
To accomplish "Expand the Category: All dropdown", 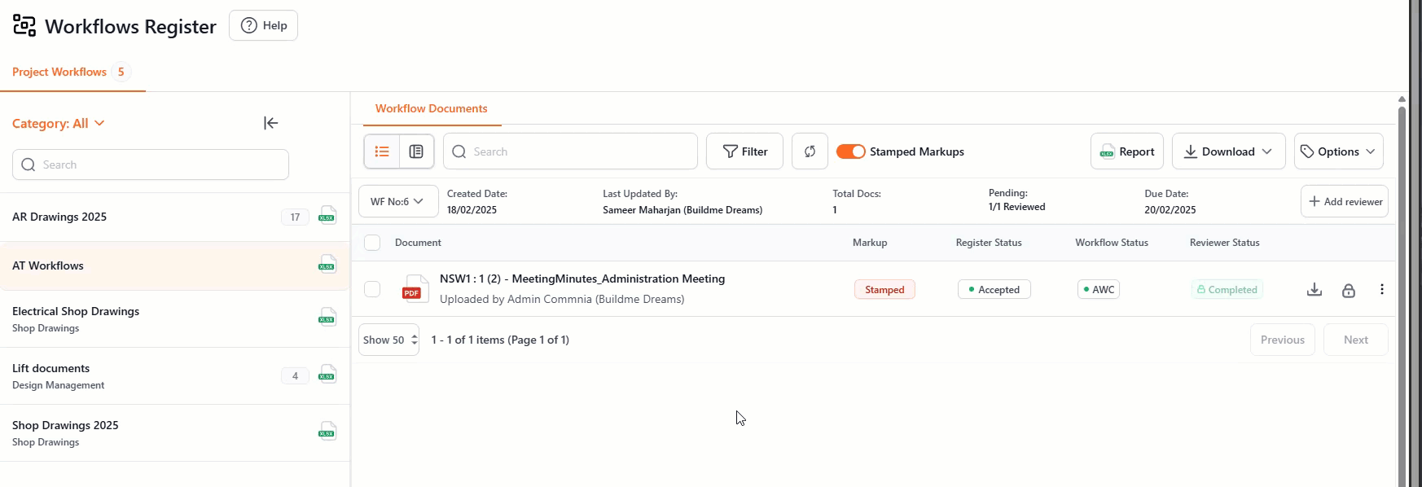I will pyautogui.click(x=59, y=124).
